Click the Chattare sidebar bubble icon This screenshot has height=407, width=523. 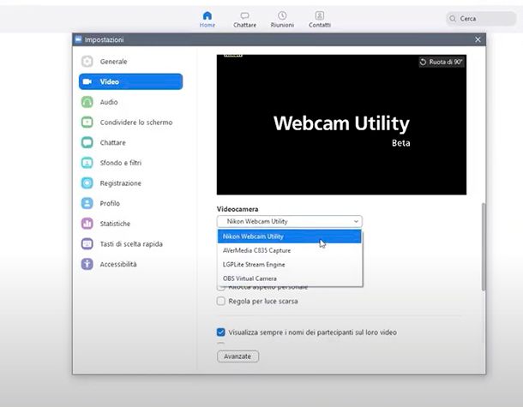pos(87,143)
